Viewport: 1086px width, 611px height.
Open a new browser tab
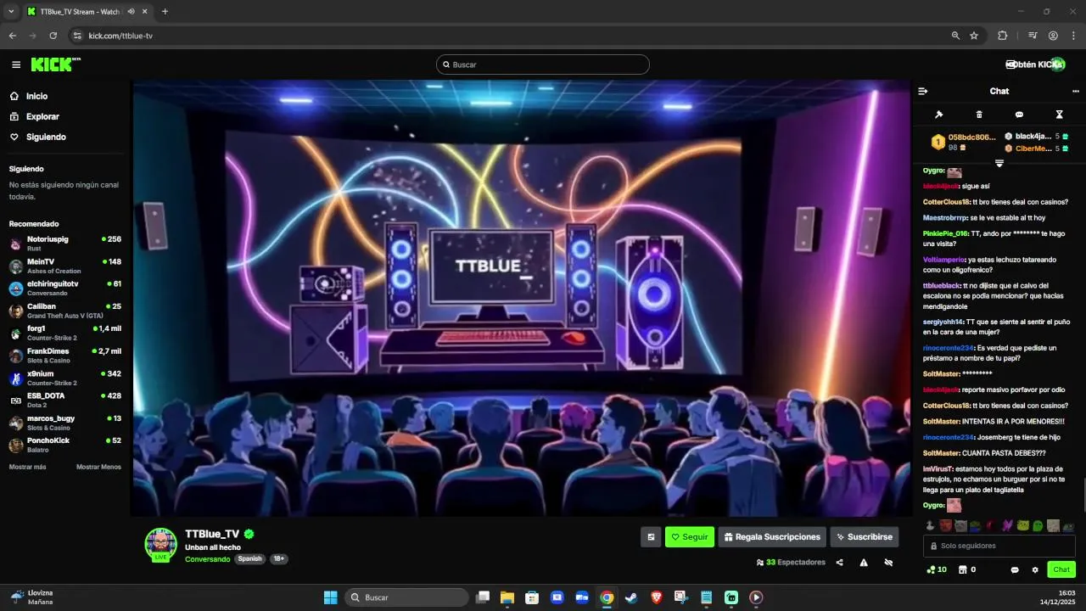pyautogui.click(x=165, y=12)
